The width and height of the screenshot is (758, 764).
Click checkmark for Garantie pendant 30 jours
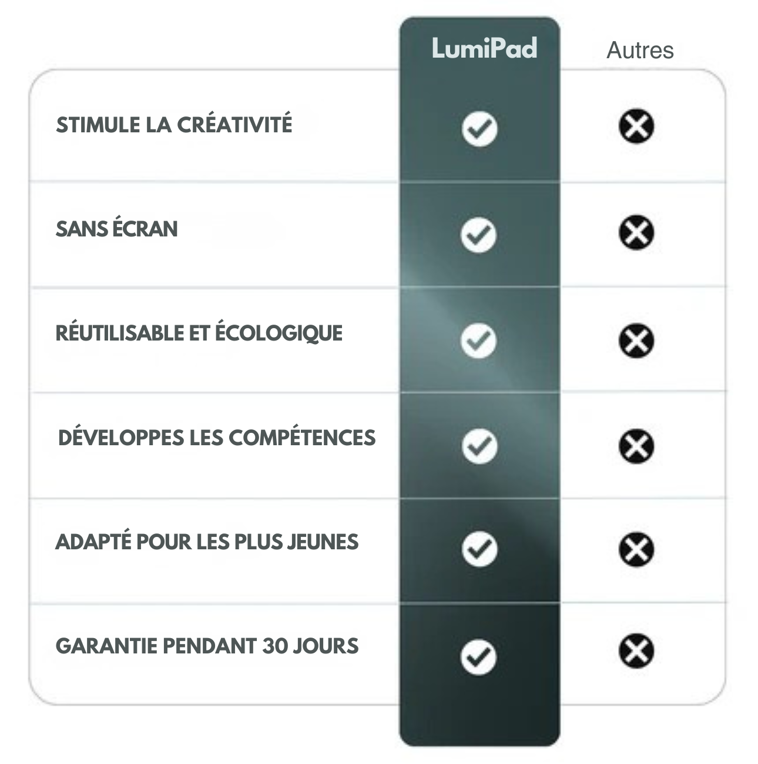tap(478, 656)
